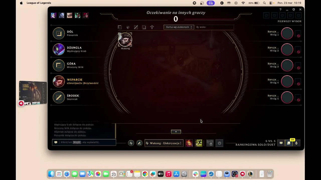Click the purple screen sharing menu bar icon

211,3
